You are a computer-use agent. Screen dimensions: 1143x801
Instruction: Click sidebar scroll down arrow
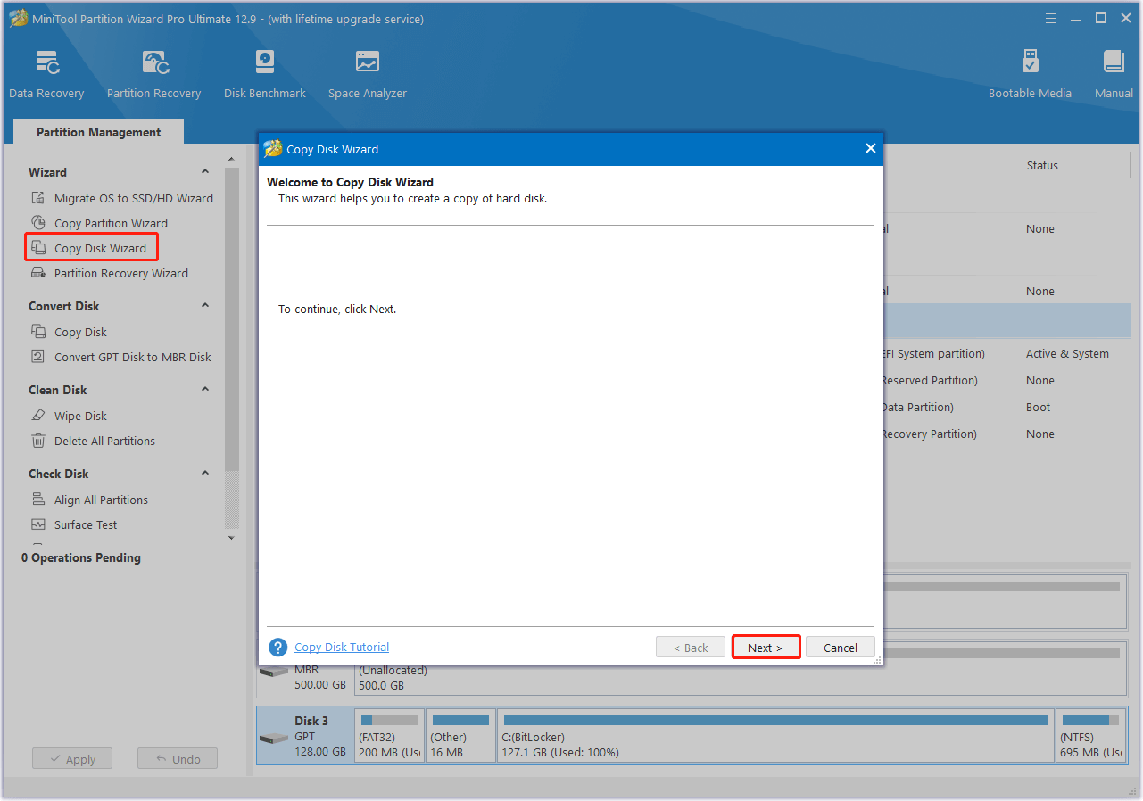tap(231, 538)
